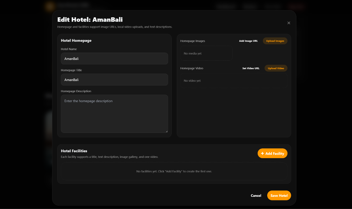This screenshot has width=352, height=209.
Task: Click into the Homepage Description textarea
Action: coord(114,114)
